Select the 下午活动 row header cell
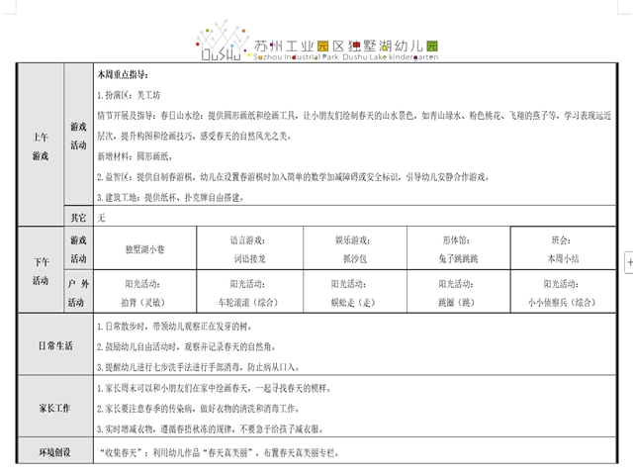 point(41,271)
